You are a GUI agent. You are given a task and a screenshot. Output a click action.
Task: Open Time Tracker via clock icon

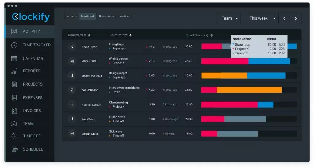click(x=14, y=45)
